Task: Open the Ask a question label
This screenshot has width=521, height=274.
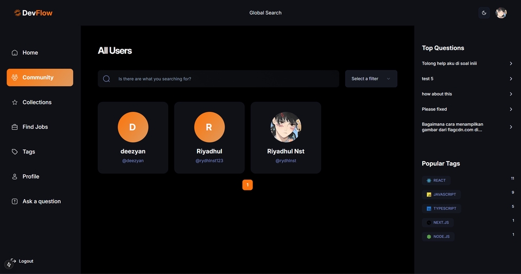Action: [x=42, y=201]
